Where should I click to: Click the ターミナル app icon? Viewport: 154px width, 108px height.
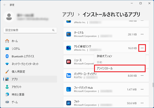69,34
